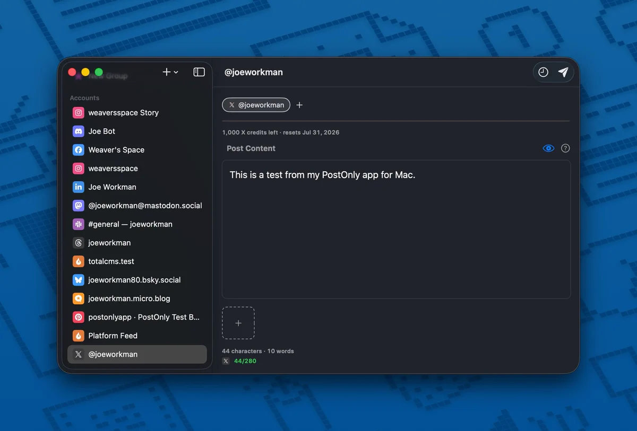637x431 pixels.
Task: Click the @joeworkman window title
Action: (x=254, y=72)
